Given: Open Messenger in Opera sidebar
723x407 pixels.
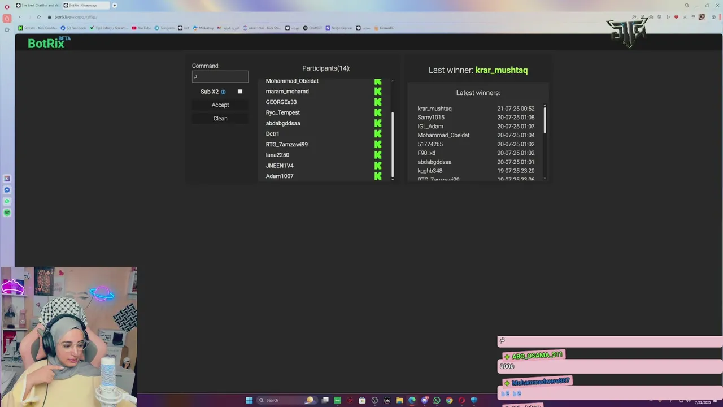Looking at the screenshot, I should 7,190.
